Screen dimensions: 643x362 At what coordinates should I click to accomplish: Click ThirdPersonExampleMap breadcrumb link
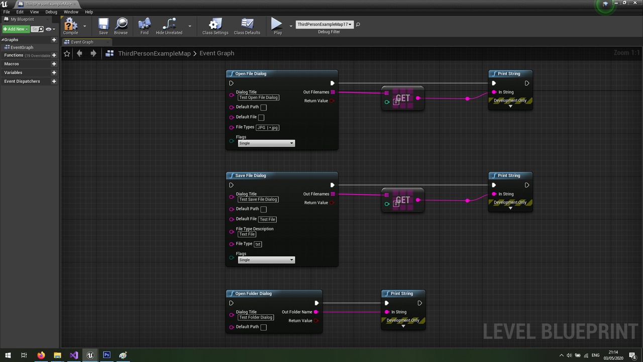pos(154,53)
